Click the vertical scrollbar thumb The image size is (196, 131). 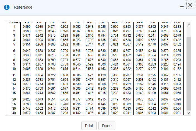(189, 74)
